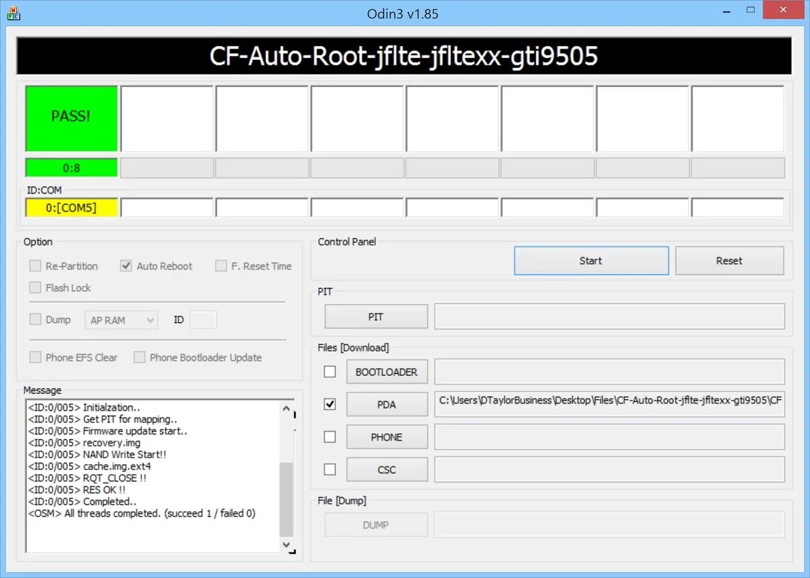This screenshot has height=578, width=810.
Task: Click the 'recovery.img' log line
Action: click(84, 442)
